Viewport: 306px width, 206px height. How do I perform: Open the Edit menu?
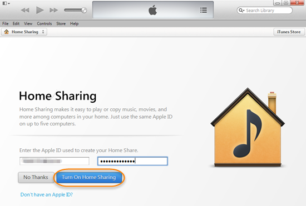click(x=16, y=23)
